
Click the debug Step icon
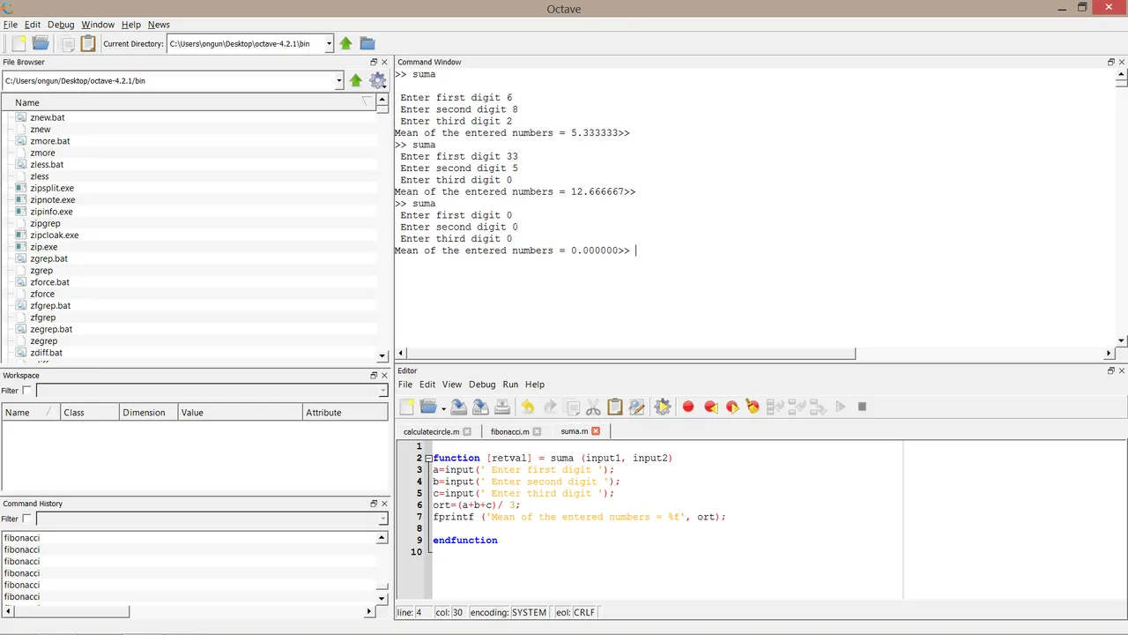click(x=775, y=407)
